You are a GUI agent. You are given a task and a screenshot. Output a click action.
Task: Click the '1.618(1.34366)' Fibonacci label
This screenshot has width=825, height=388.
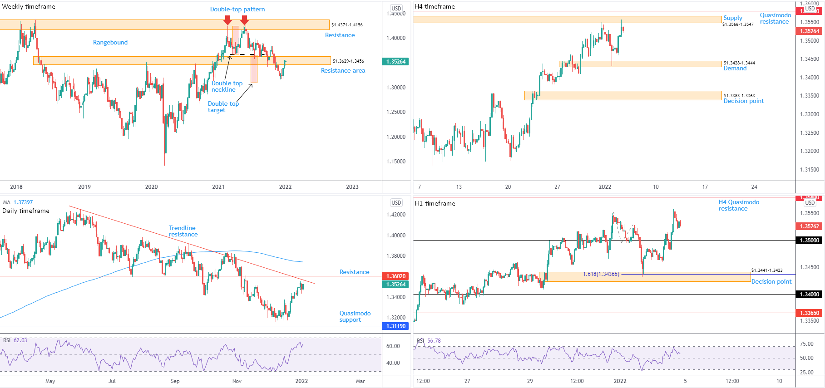pos(601,274)
